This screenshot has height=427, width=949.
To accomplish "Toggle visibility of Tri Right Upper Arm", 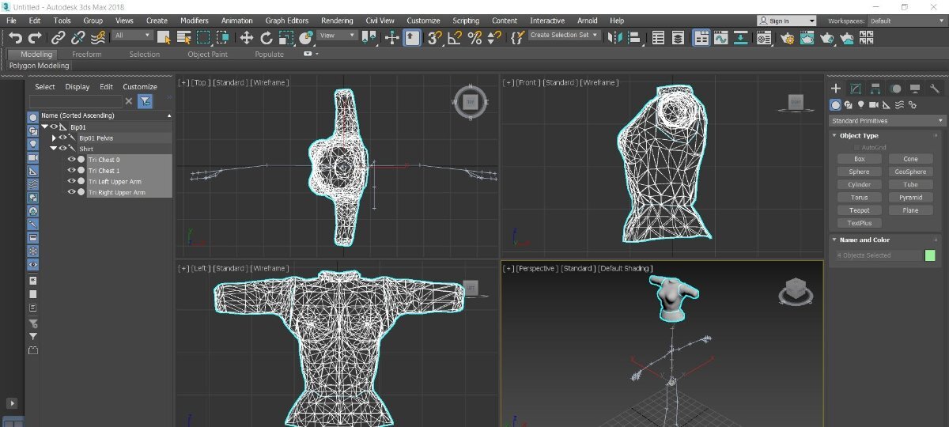I will pos(71,192).
